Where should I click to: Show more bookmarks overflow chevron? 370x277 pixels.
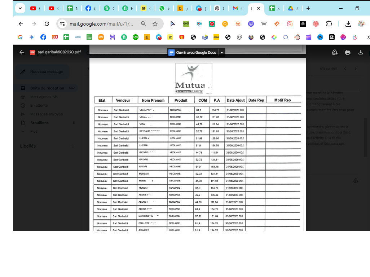click(x=368, y=37)
